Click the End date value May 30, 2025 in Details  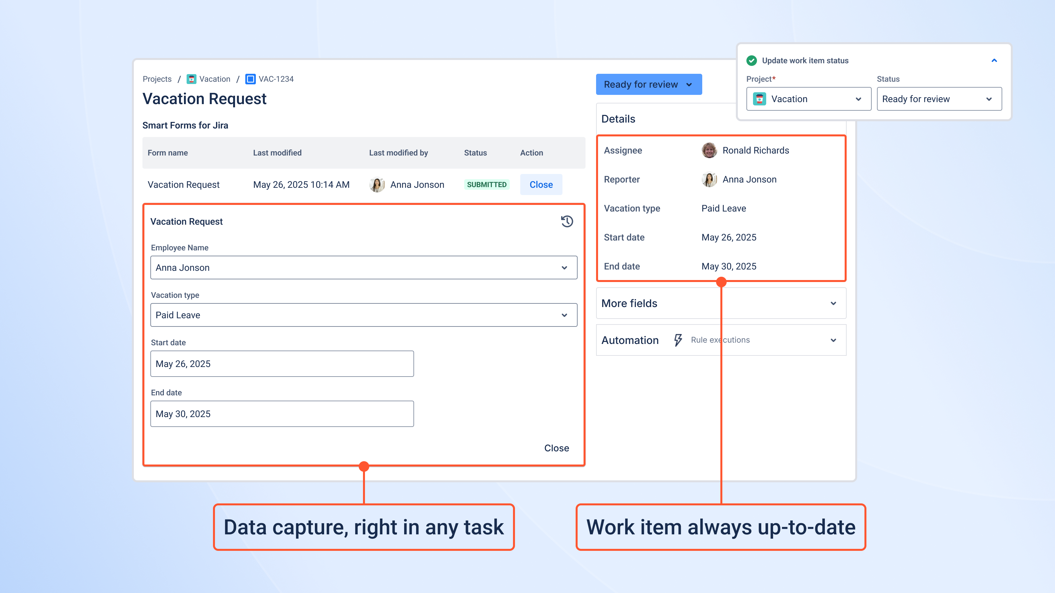729,267
